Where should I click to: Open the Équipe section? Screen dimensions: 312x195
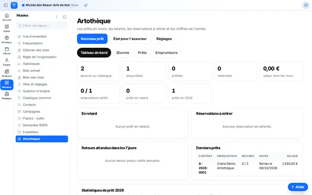pos(7,62)
